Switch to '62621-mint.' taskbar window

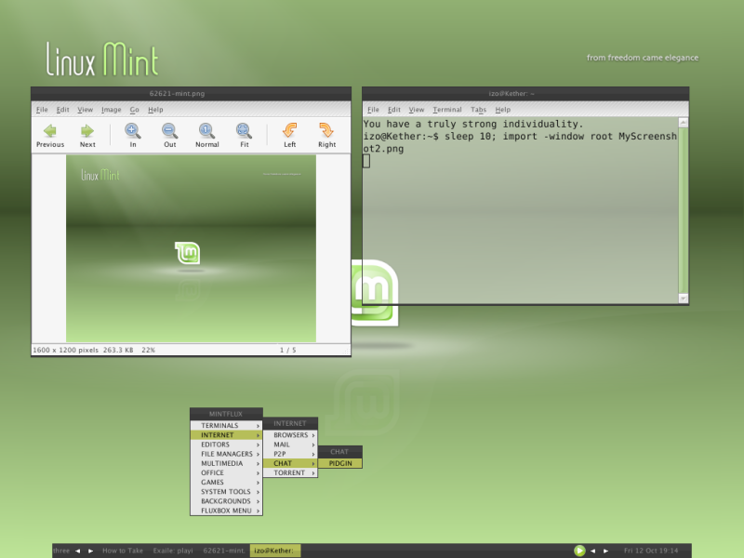pos(224,551)
